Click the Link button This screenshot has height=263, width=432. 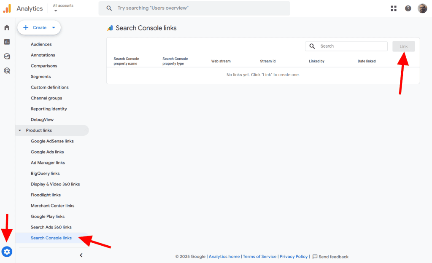pos(403,46)
